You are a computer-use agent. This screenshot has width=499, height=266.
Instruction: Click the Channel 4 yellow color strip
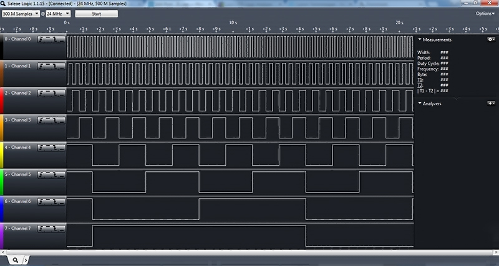(x=2, y=155)
